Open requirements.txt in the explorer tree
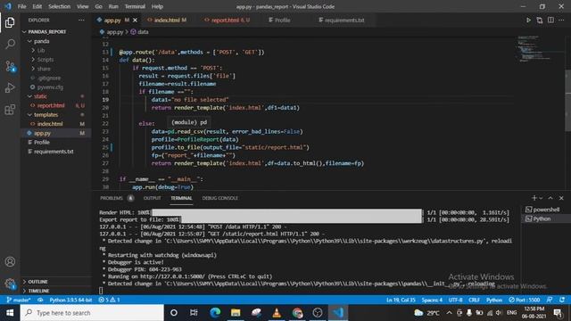The height and width of the screenshot is (321, 571). 54,152
